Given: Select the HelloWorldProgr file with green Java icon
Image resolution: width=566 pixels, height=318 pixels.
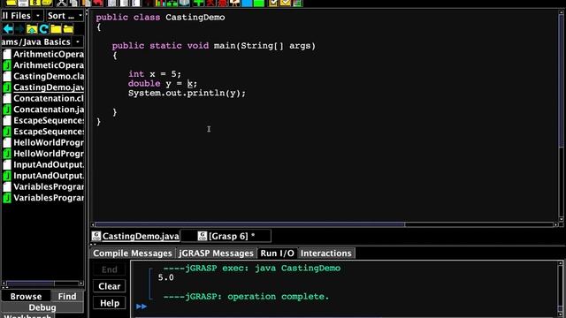Looking at the screenshot, I should (43, 154).
